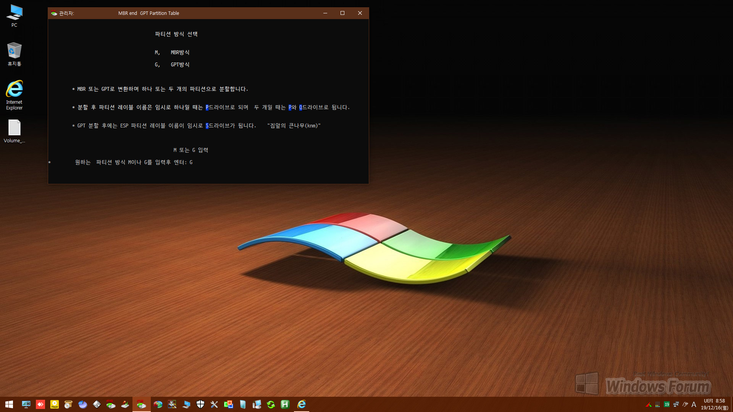This screenshot has height=412, width=733.
Task: Open the crossed wrench tools taskbar icon
Action: click(x=215, y=404)
